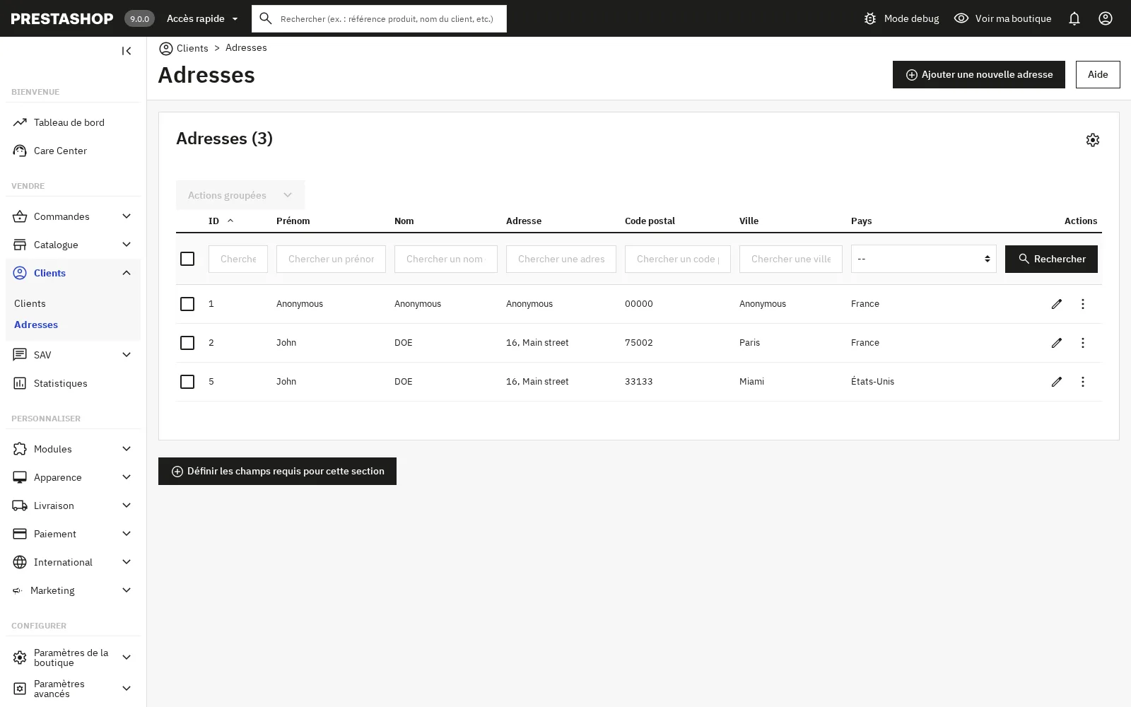Open the Adresses submenu item
Image resolution: width=1131 pixels, height=707 pixels.
click(36, 325)
